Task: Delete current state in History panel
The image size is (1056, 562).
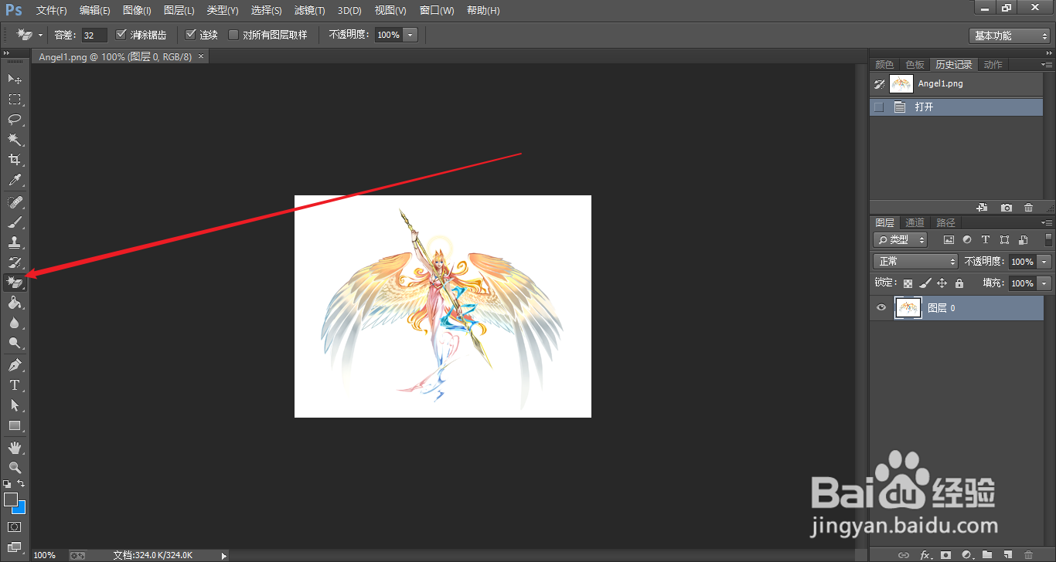Action: pyautogui.click(x=1028, y=208)
